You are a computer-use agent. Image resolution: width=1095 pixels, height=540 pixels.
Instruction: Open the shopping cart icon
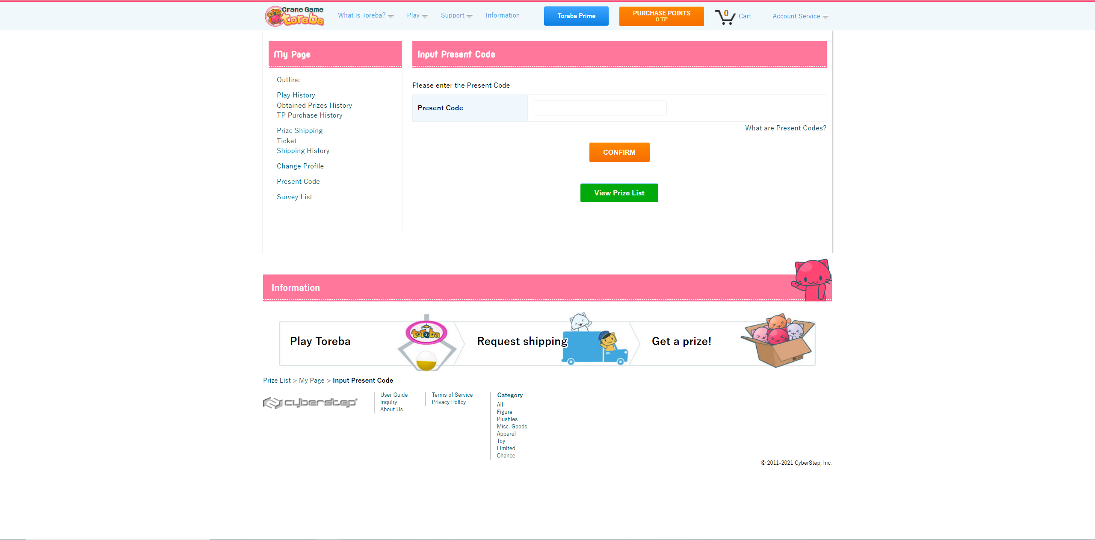[725, 17]
